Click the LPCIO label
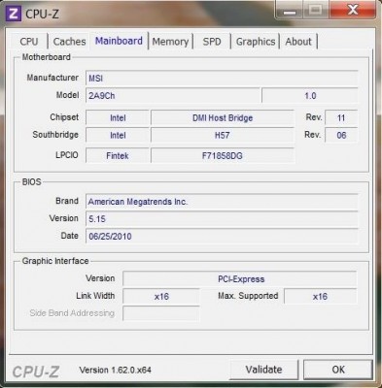This screenshot has width=382, height=388. coord(67,155)
